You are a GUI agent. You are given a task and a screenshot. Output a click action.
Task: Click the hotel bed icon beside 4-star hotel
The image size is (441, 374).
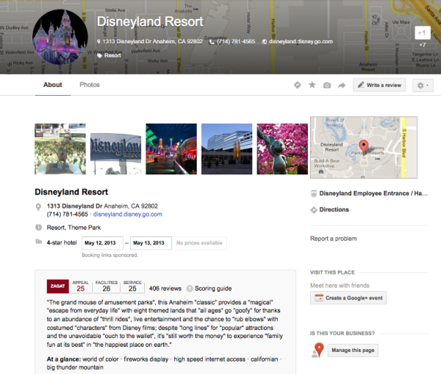pos(38,241)
